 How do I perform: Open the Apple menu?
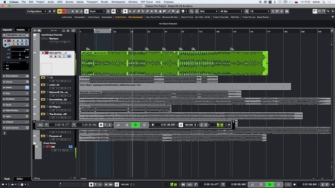[x=5, y=2]
